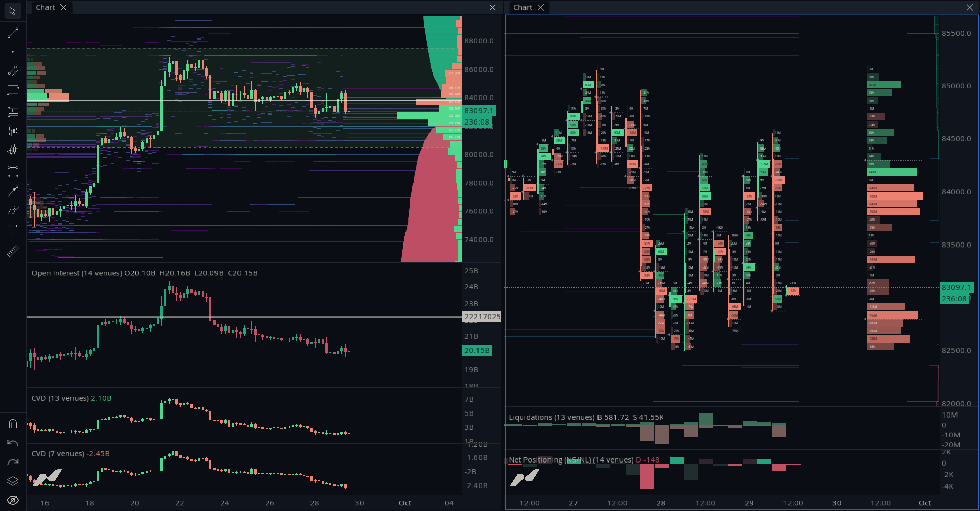Click the 20.15B open interest value tag
The height and width of the screenshot is (511, 980).
pyautogui.click(x=477, y=350)
